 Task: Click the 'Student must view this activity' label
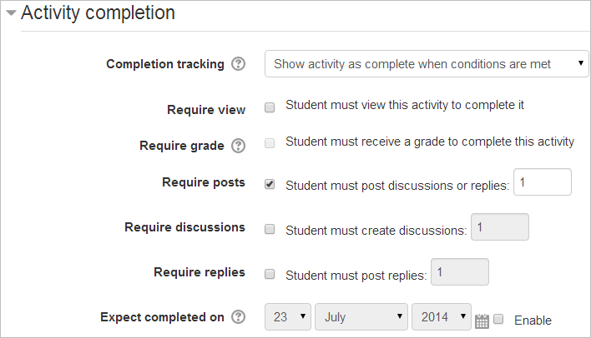tap(405, 106)
